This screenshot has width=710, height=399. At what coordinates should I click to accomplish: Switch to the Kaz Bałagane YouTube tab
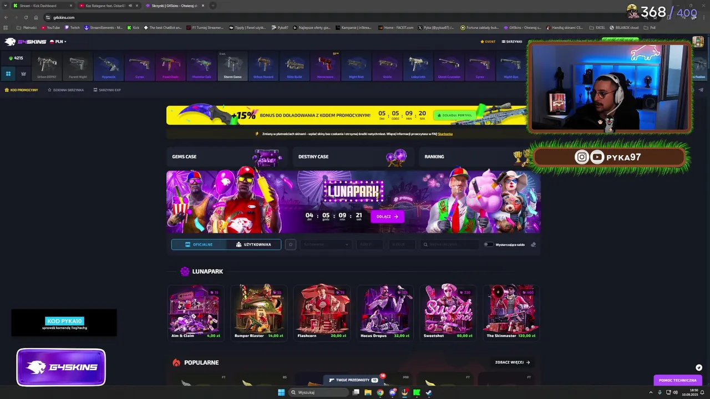[108, 6]
